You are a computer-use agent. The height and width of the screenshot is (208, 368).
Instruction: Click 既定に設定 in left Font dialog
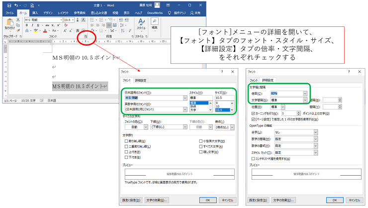[131, 200]
